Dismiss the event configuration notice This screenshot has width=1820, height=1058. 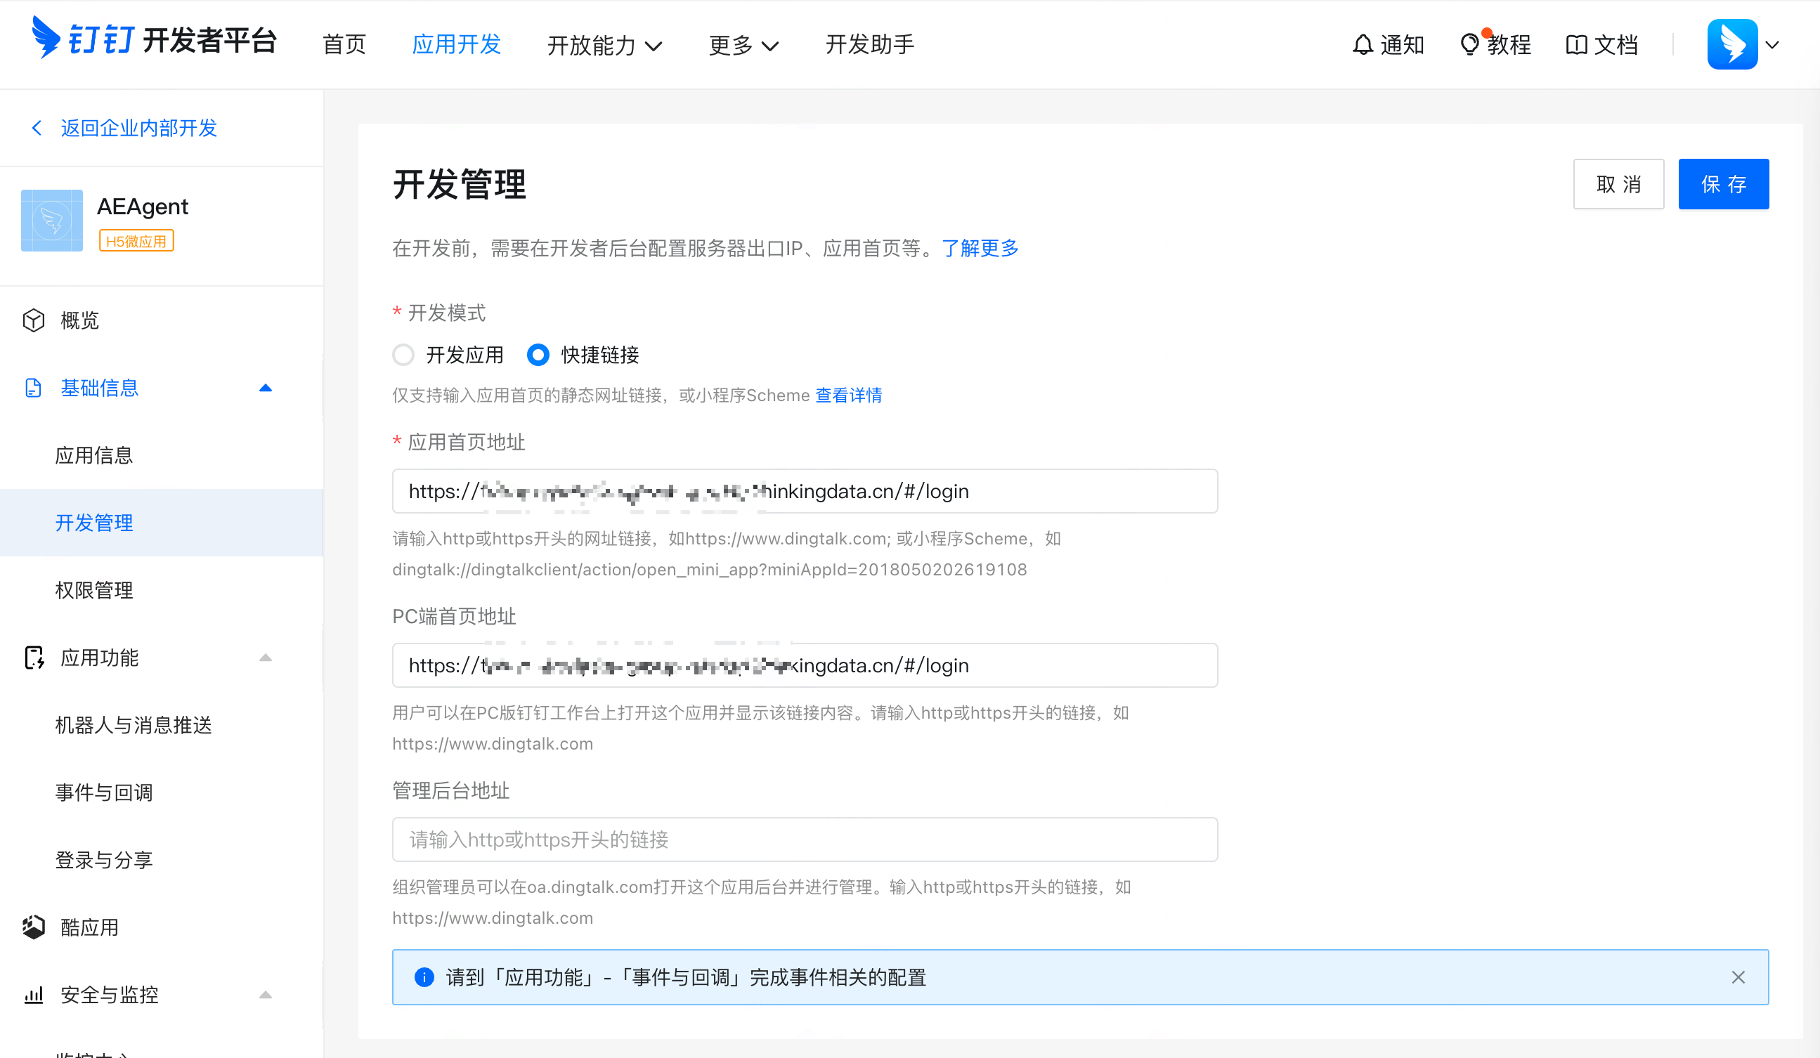(x=1738, y=977)
